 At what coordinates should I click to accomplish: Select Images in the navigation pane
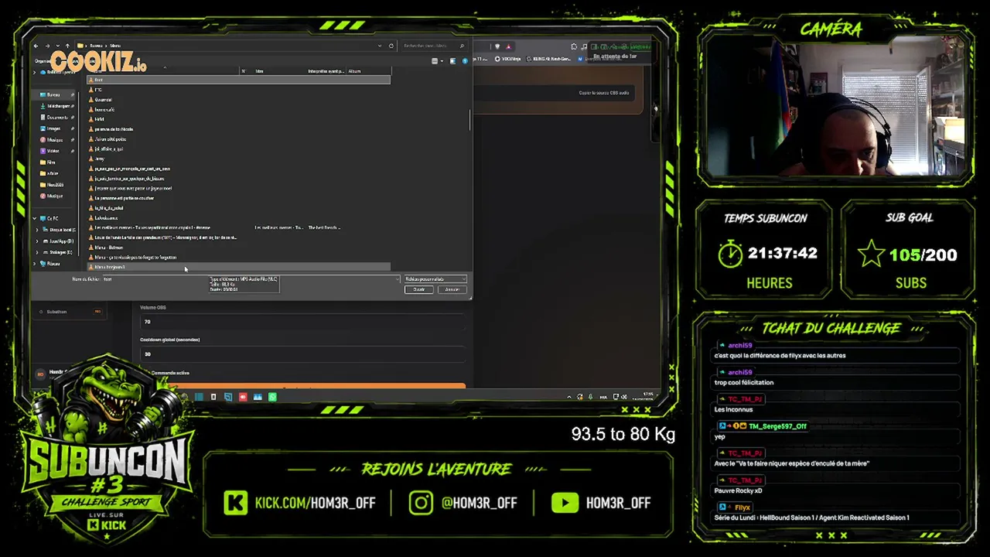(x=53, y=128)
